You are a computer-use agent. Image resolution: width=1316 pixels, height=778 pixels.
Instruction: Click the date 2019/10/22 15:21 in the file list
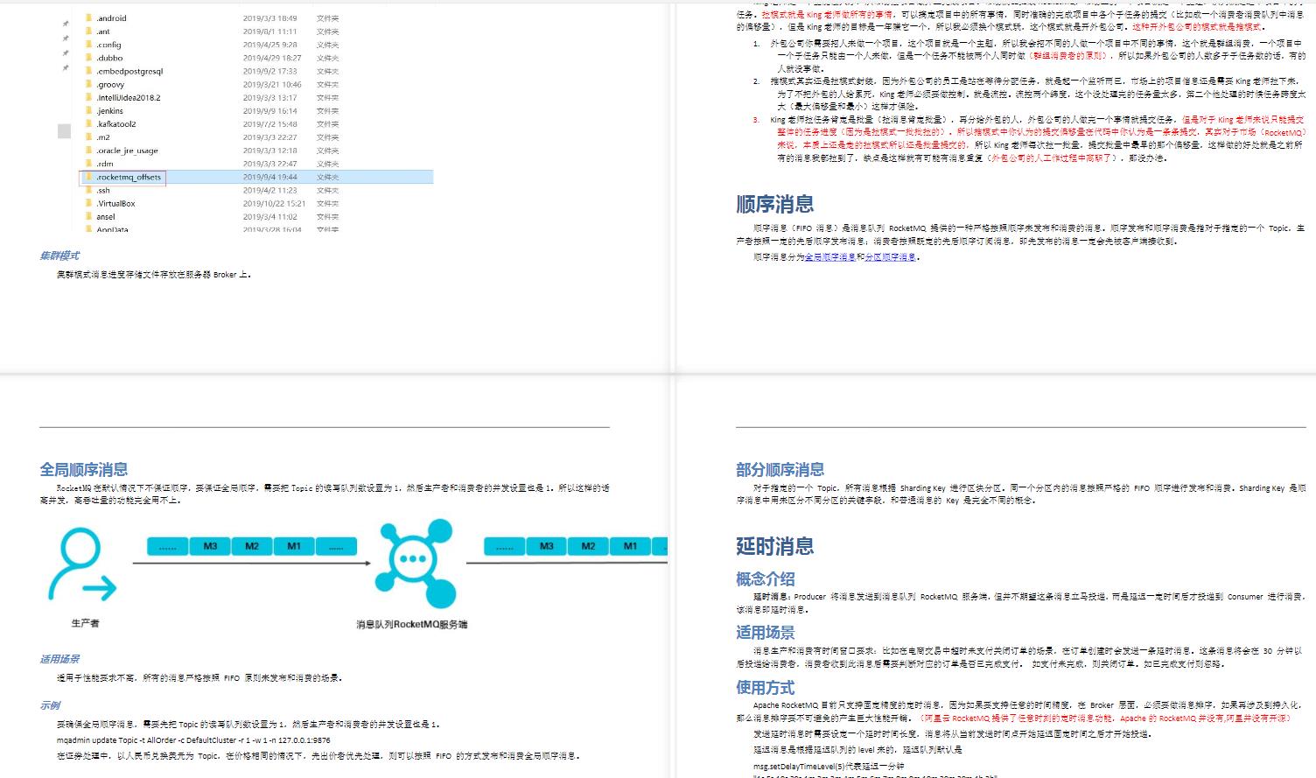274,203
